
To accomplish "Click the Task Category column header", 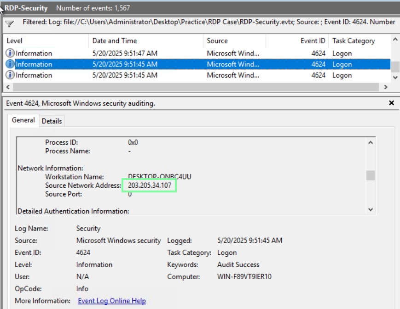I will coord(354,41).
